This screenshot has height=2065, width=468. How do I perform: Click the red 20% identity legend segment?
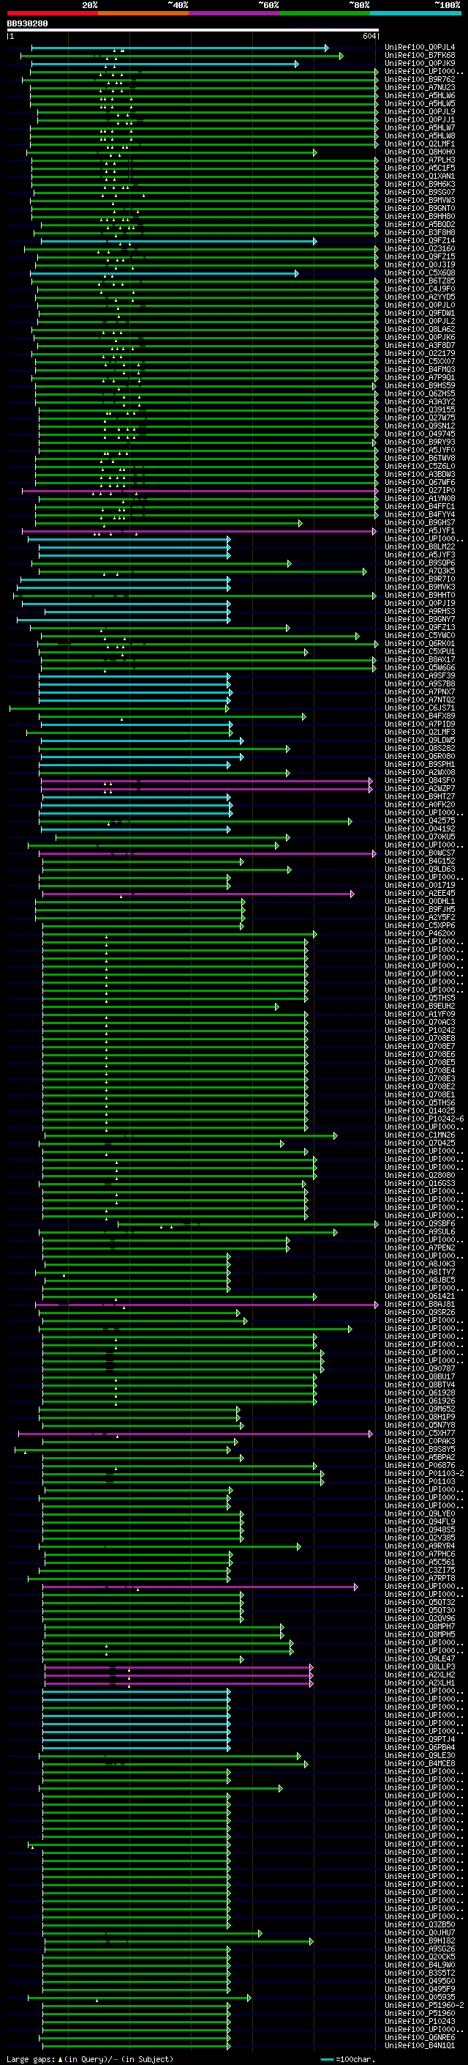pyautogui.click(x=52, y=13)
